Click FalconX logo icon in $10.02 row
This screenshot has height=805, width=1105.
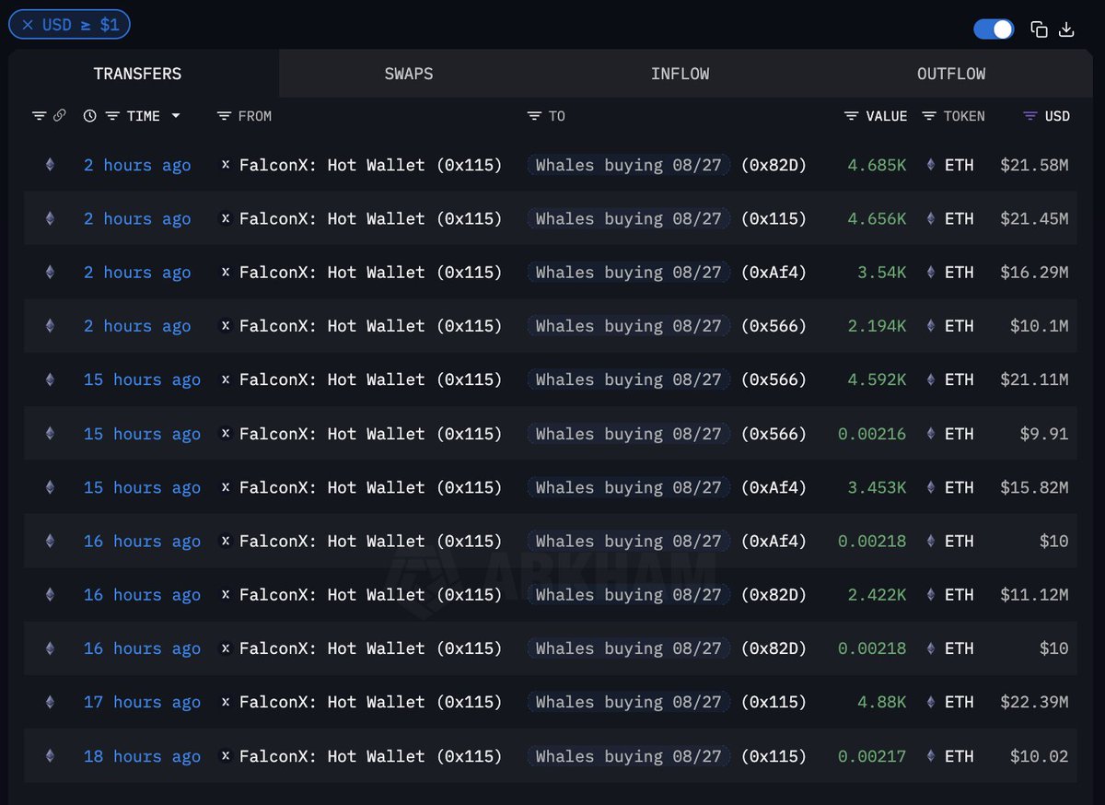coord(226,756)
